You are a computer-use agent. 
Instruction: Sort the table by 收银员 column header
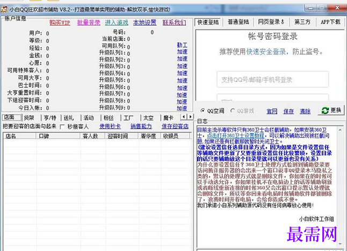click(x=175, y=136)
